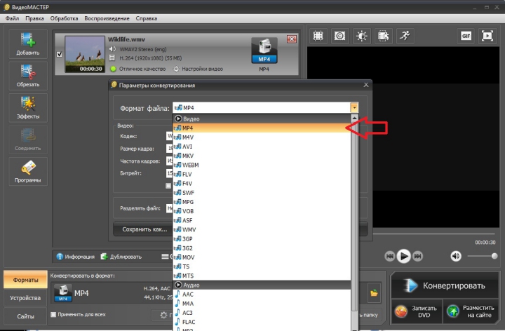
Task: Collapse the Формат файла dropdown arrow
Action: click(354, 107)
